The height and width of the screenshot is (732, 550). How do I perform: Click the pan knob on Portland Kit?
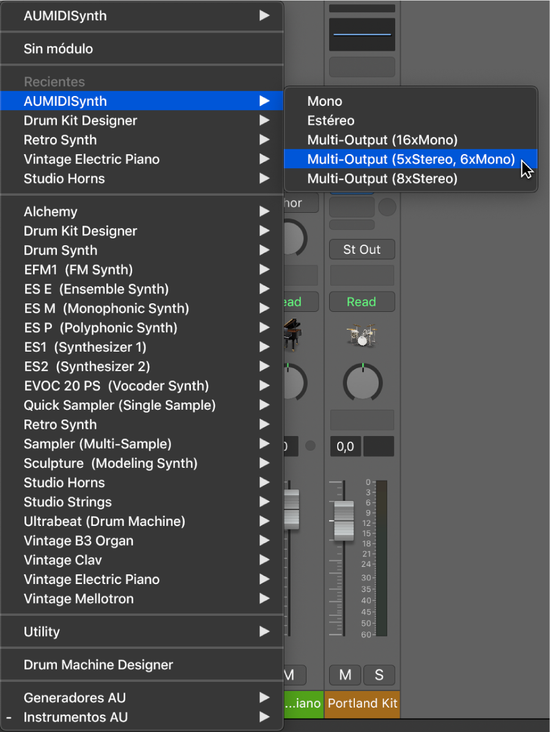pyautogui.click(x=362, y=383)
